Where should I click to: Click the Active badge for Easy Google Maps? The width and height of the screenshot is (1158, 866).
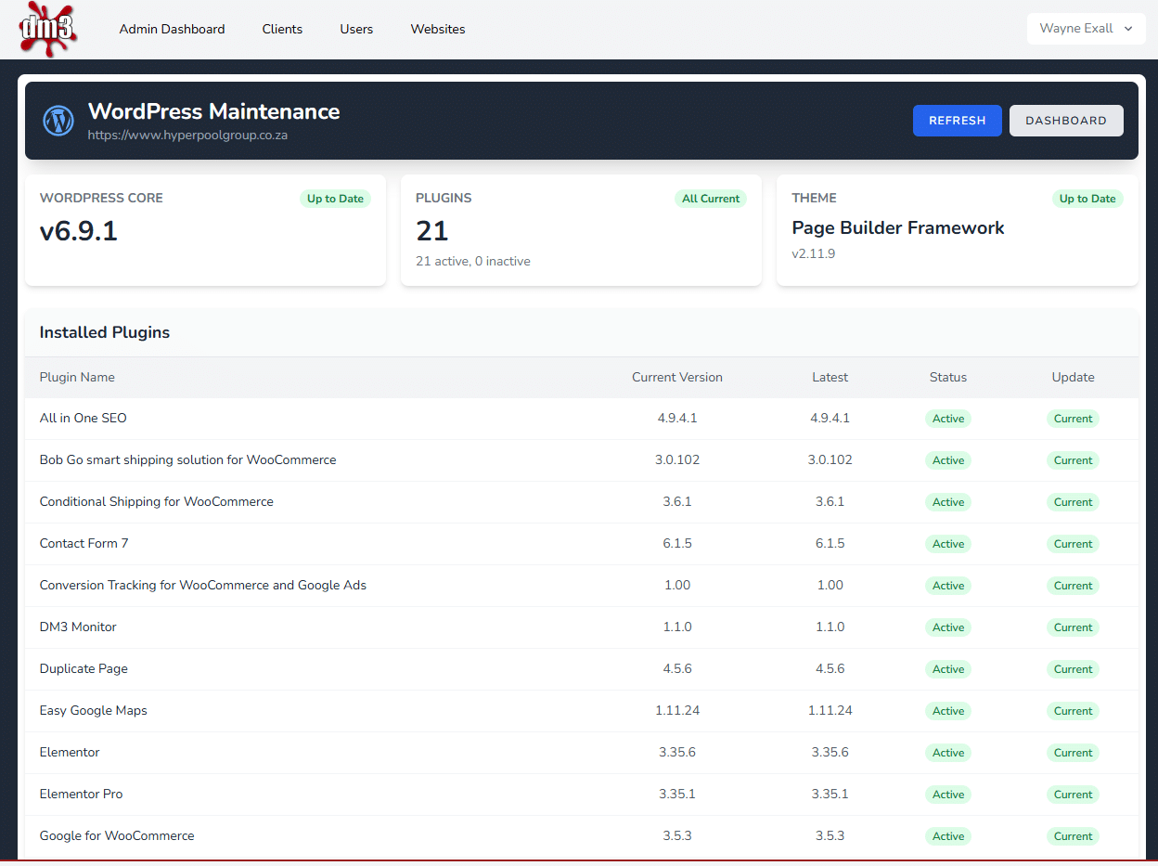click(948, 711)
